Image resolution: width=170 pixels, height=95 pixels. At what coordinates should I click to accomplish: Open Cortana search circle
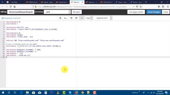(x=9, y=93)
